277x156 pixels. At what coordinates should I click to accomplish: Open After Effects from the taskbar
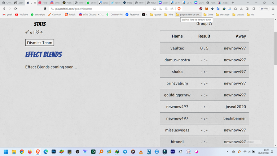click(173, 152)
